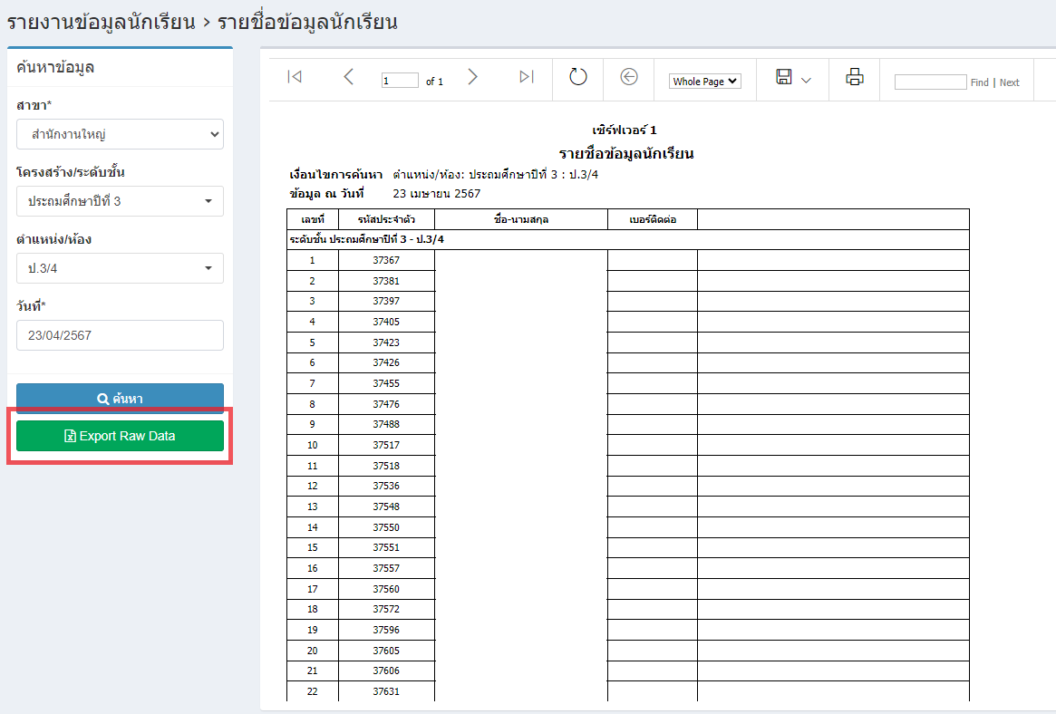Click Export Raw Data button
This screenshot has width=1056, height=714.
pos(120,436)
